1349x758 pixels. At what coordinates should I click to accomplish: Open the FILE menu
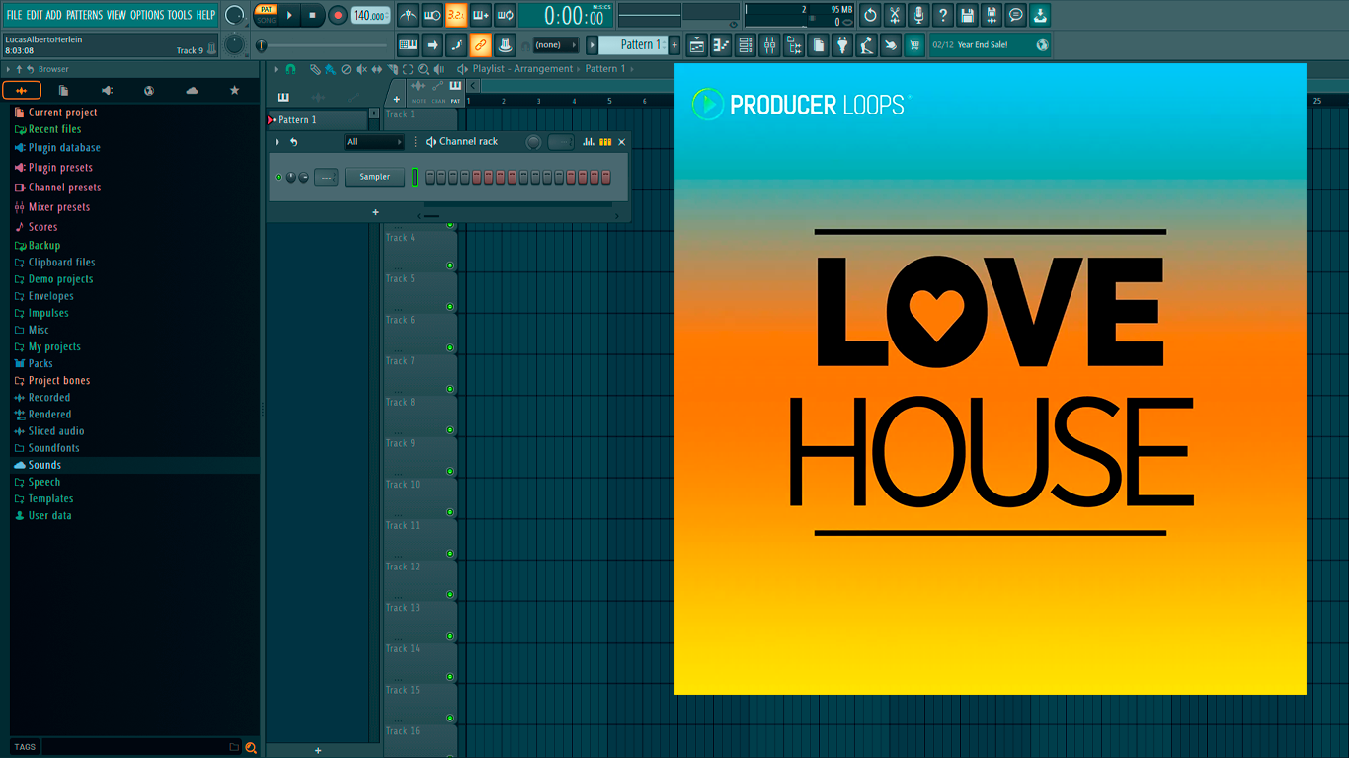[x=14, y=15]
